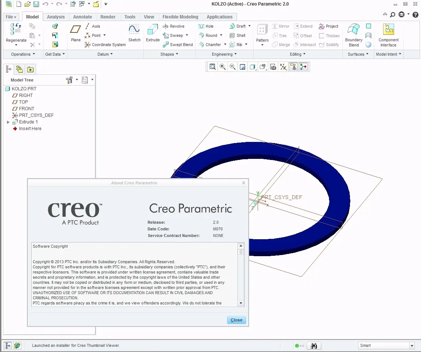The image size is (421, 352).
Task: Switch to the Flexible Modeling tab
Action: (180, 17)
